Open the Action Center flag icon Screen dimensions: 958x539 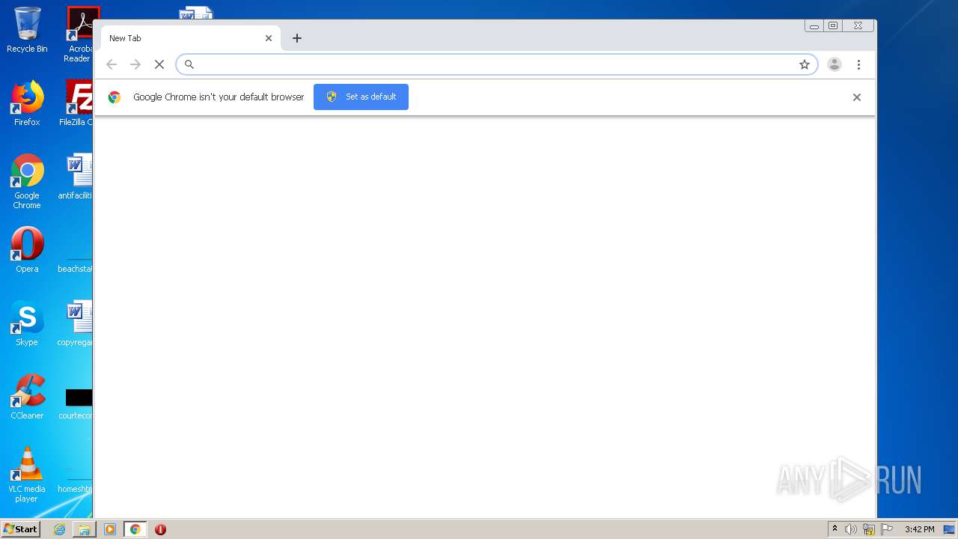887,529
